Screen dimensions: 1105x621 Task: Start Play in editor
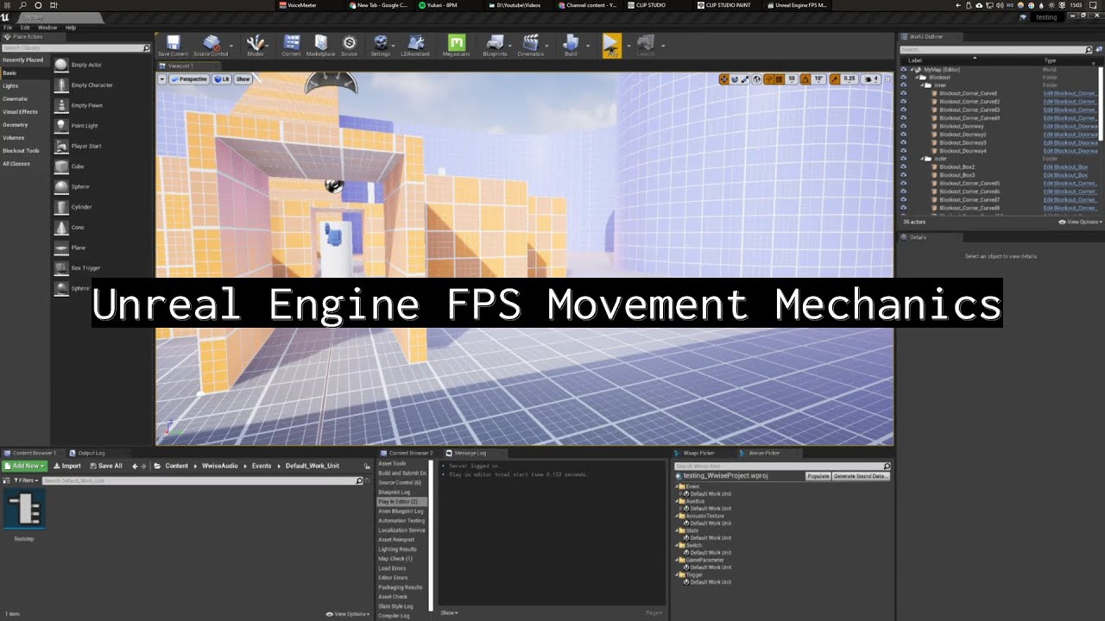[611, 45]
